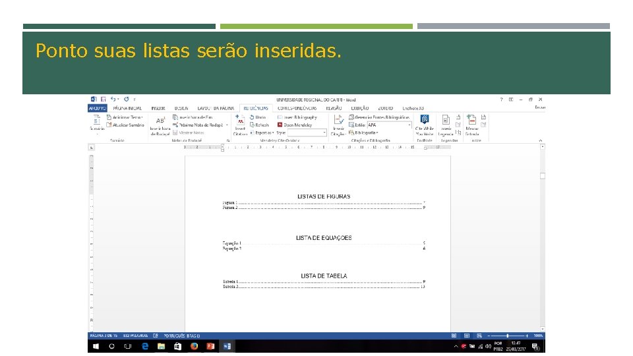Click the Tabela 1 list entry
Screen dimensions: 633x356
coord(324,282)
